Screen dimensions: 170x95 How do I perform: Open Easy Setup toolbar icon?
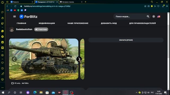click(x=167, y=6)
